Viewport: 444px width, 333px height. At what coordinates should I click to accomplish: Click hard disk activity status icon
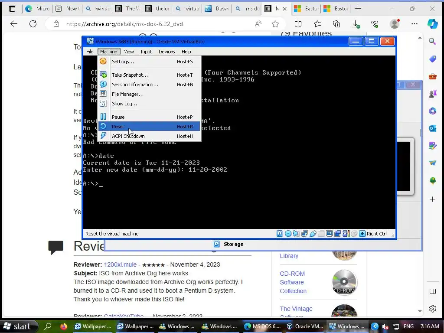pos(280,234)
